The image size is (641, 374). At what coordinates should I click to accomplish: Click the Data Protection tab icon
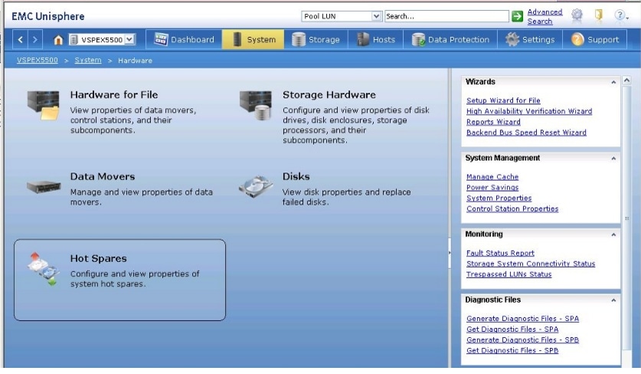pos(418,39)
